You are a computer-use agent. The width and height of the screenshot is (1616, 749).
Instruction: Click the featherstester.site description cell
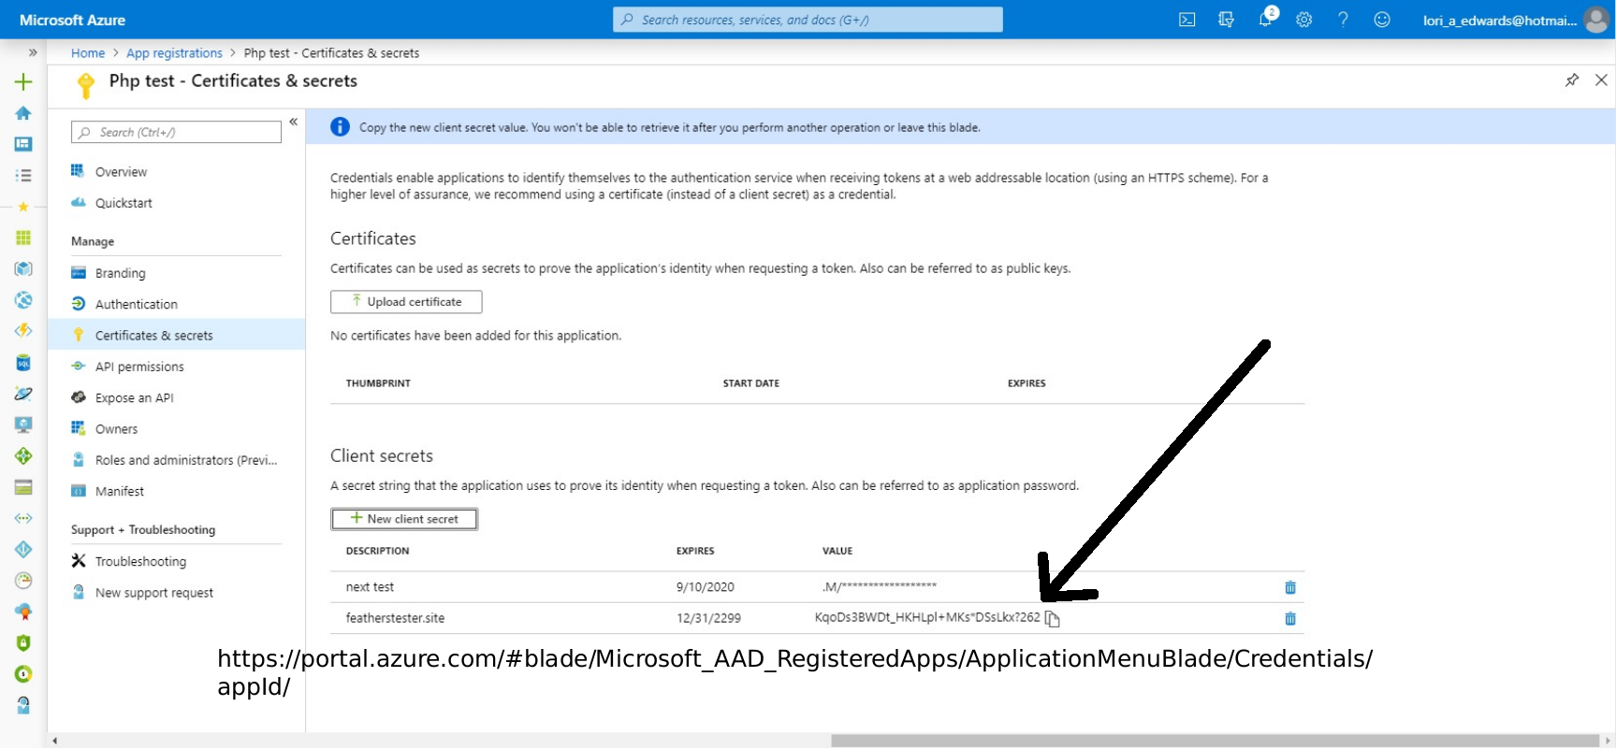[395, 618]
